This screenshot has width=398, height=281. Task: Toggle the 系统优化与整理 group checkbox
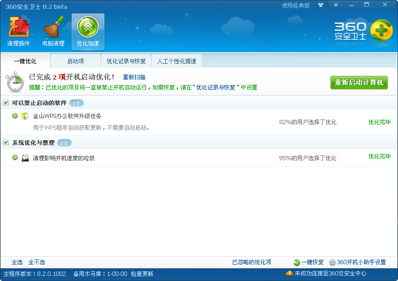point(6,142)
